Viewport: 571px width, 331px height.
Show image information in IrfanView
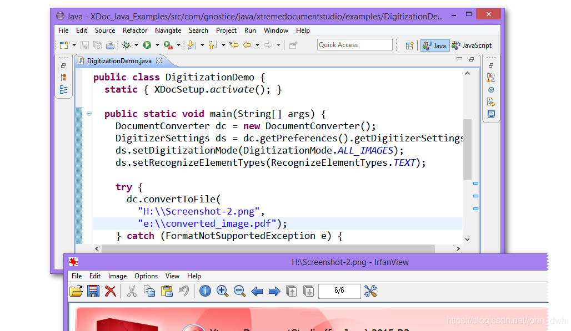click(x=205, y=291)
